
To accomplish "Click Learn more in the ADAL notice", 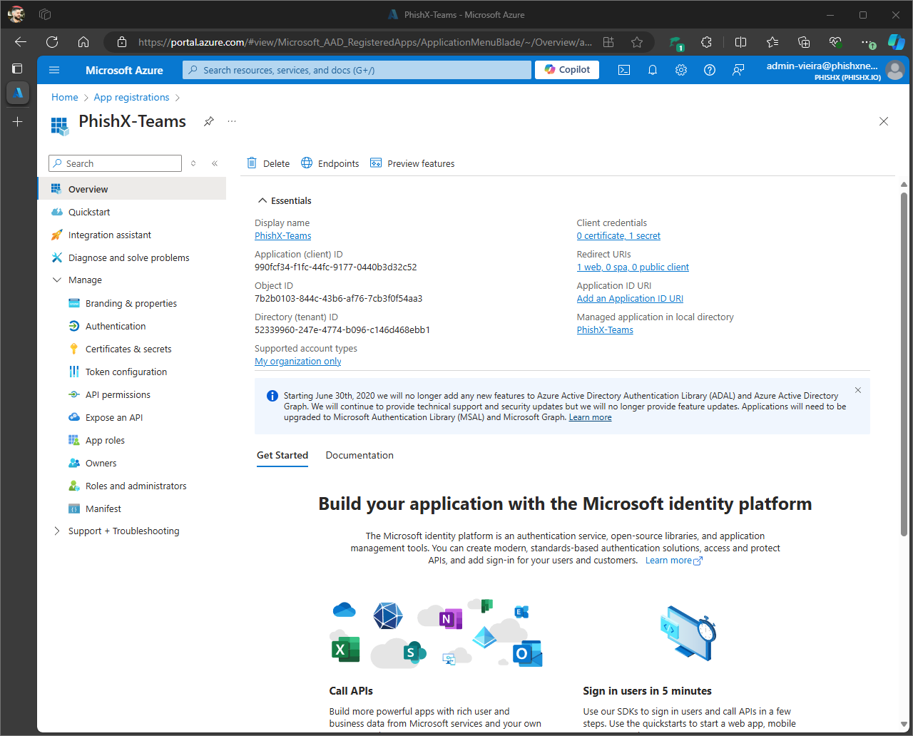I will click(590, 417).
